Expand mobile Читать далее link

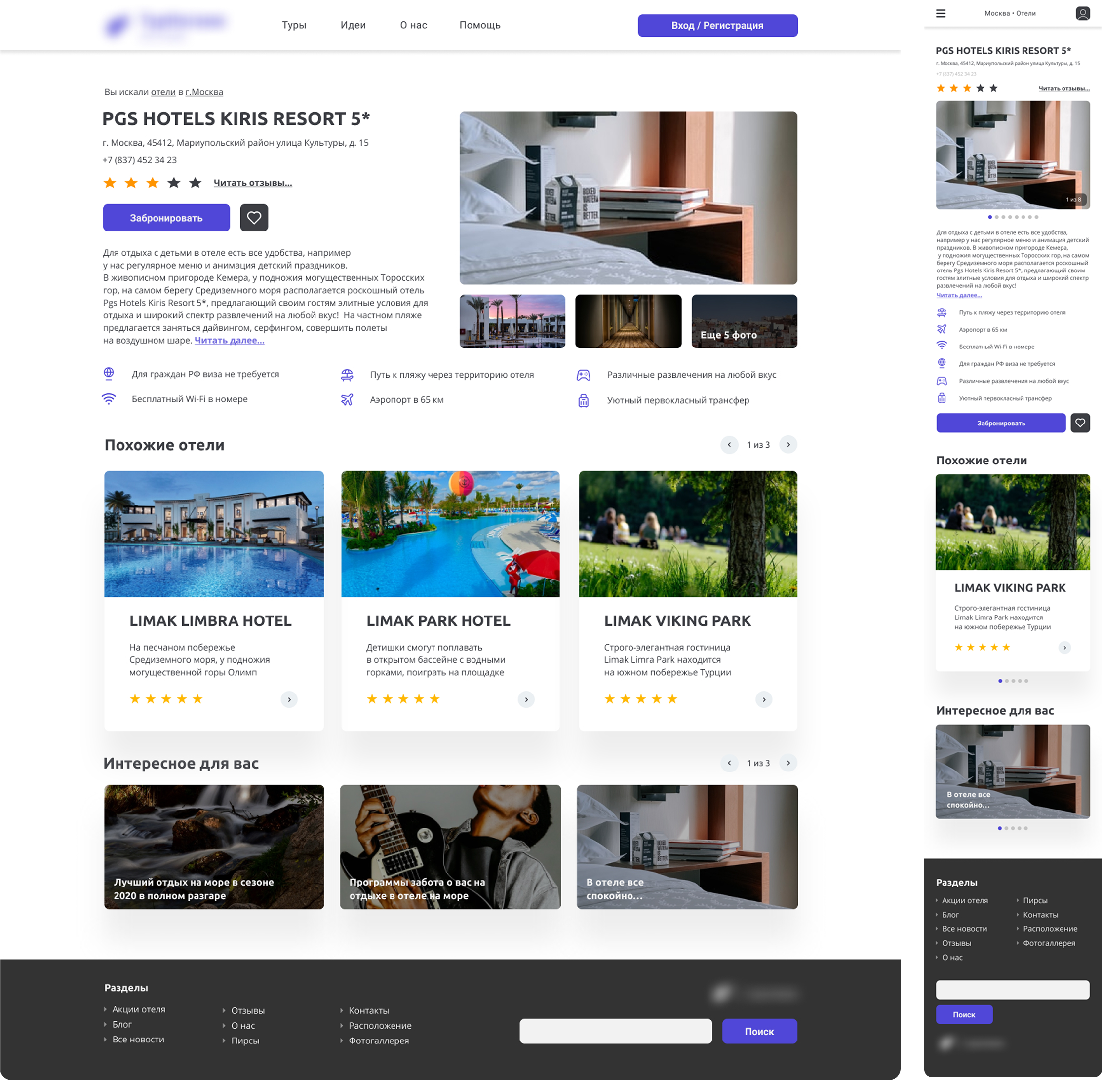click(959, 295)
